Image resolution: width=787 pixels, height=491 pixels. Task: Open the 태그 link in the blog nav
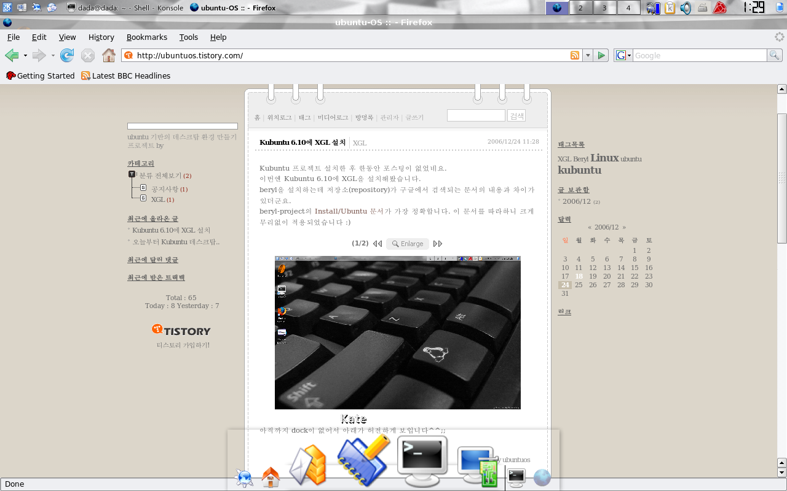[304, 117]
